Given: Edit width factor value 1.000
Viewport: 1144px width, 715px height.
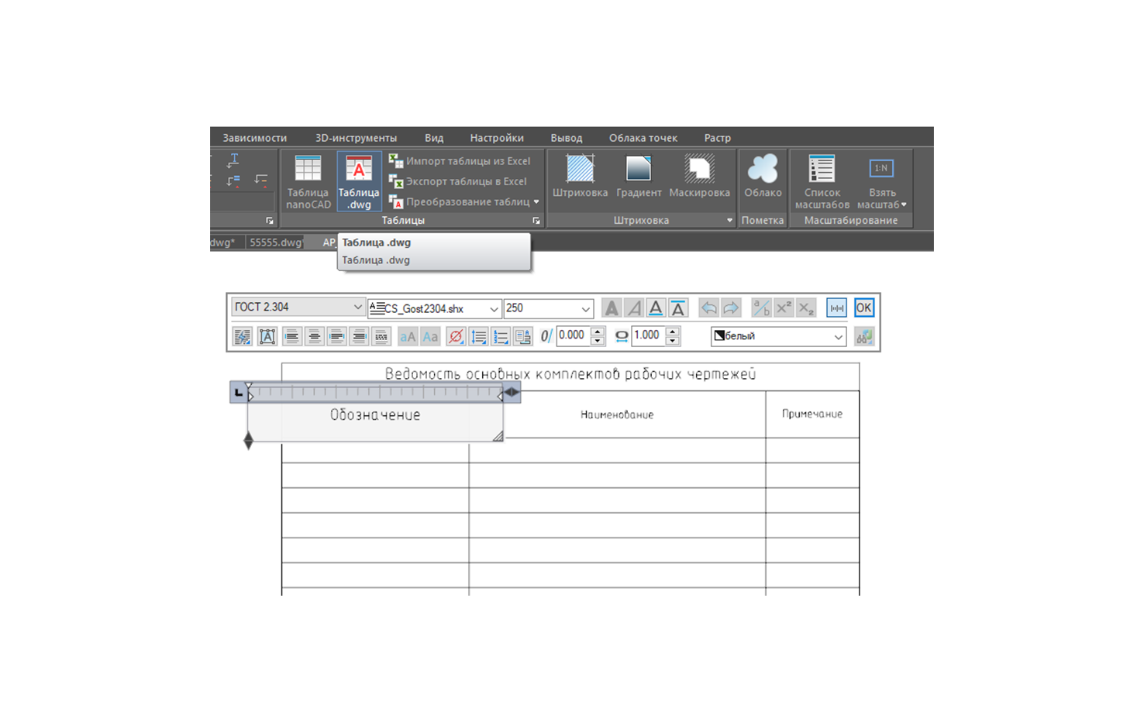Looking at the screenshot, I should pos(649,335).
